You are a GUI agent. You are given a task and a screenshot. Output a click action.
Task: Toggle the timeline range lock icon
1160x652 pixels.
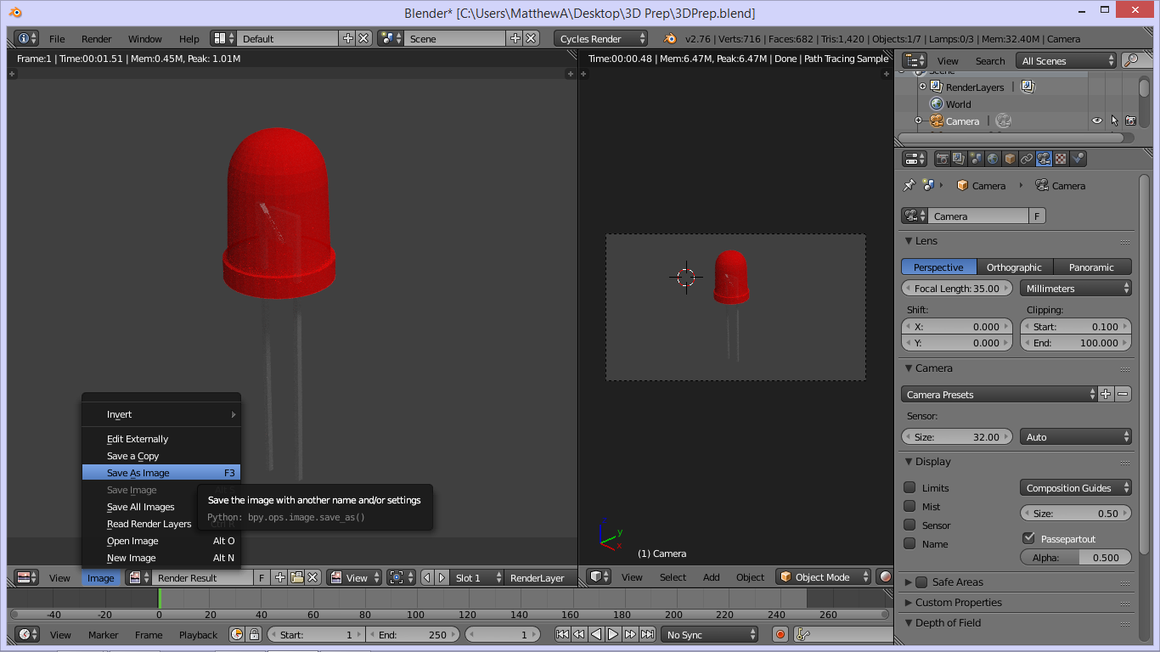point(253,634)
